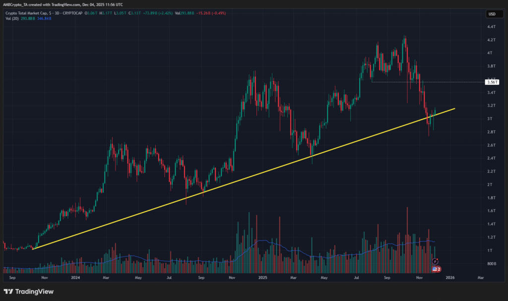
Task: Click the TradingView logo
Action: tap(29, 292)
